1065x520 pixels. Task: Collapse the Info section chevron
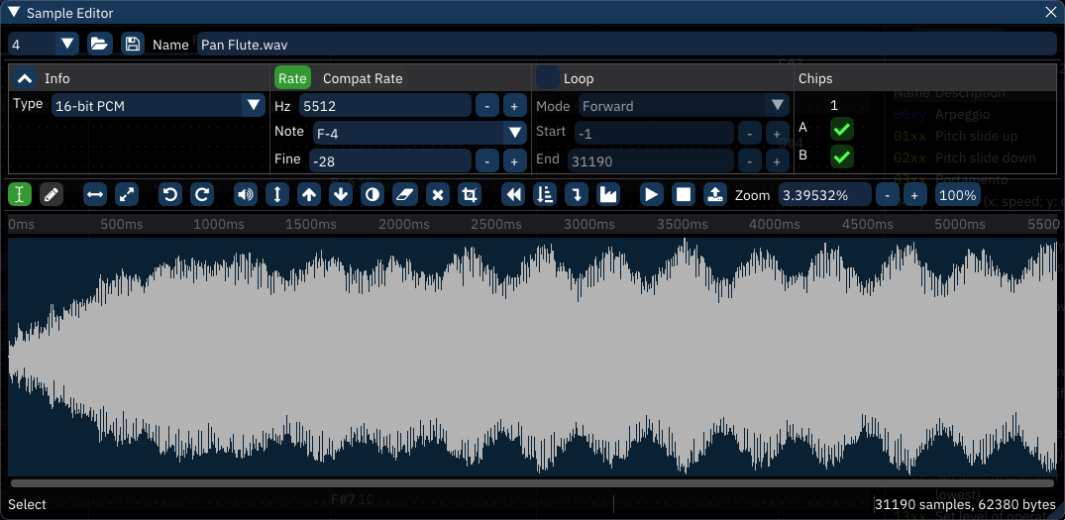tap(25, 79)
